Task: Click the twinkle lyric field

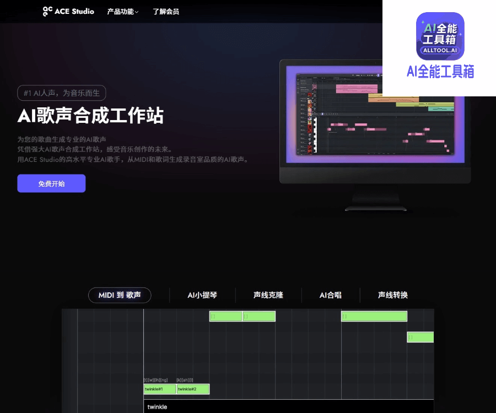Action: pos(288,407)
